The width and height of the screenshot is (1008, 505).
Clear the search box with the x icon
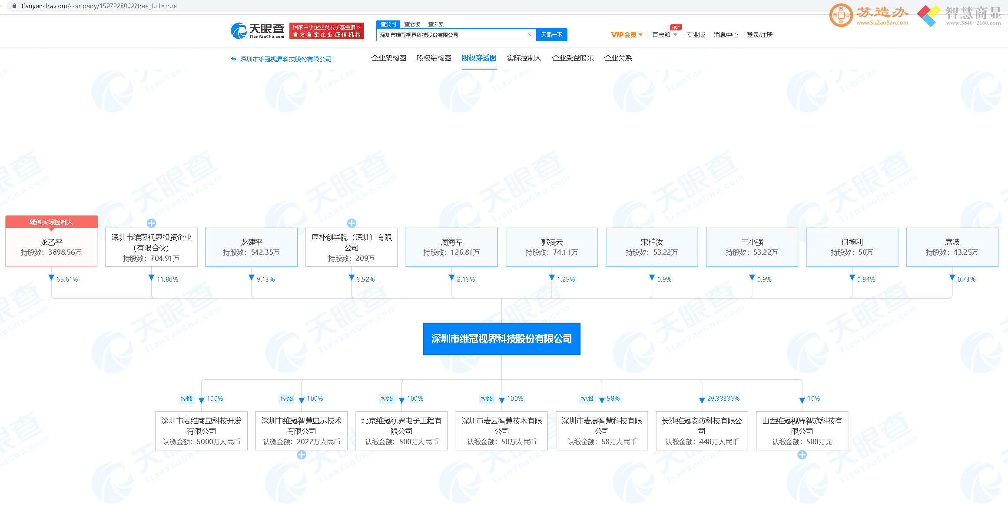pos(529,35)
